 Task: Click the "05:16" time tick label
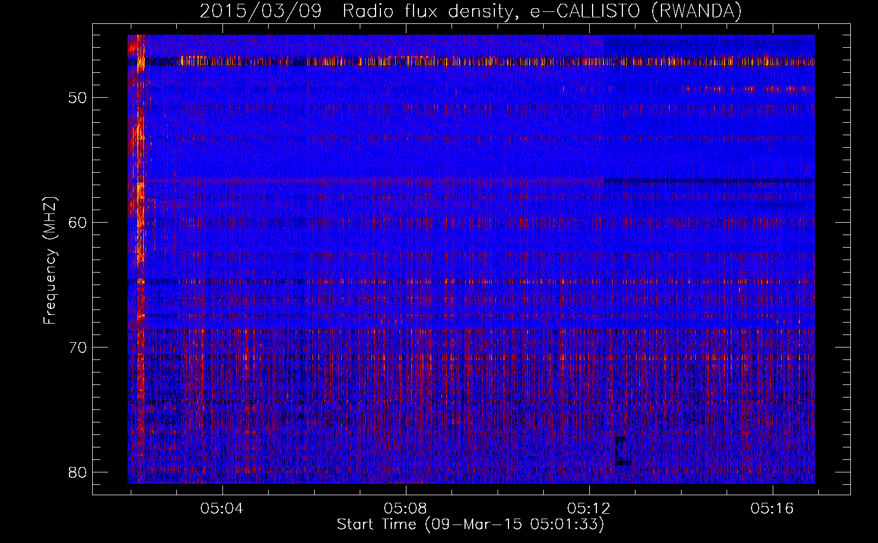[772, 508]
